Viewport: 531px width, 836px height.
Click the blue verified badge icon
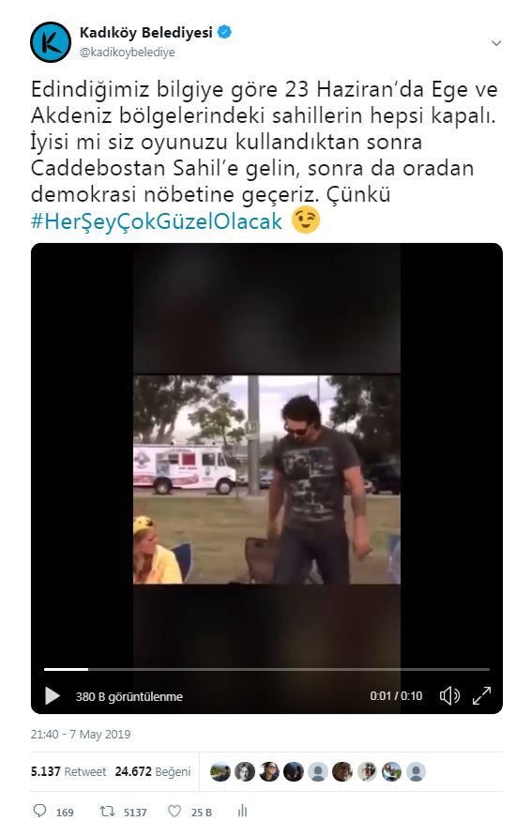[x=224, y=32]
